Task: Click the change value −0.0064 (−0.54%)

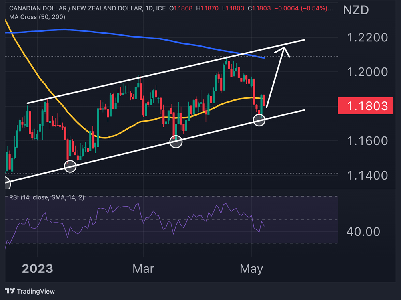Action: tap(301, 8)
